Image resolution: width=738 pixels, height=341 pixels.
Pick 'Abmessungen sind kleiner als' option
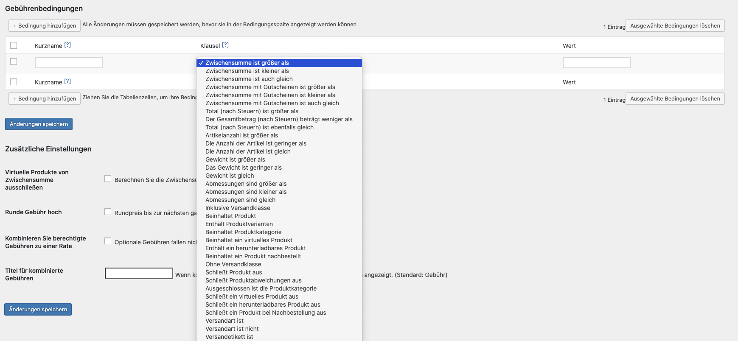pos(279,192)
